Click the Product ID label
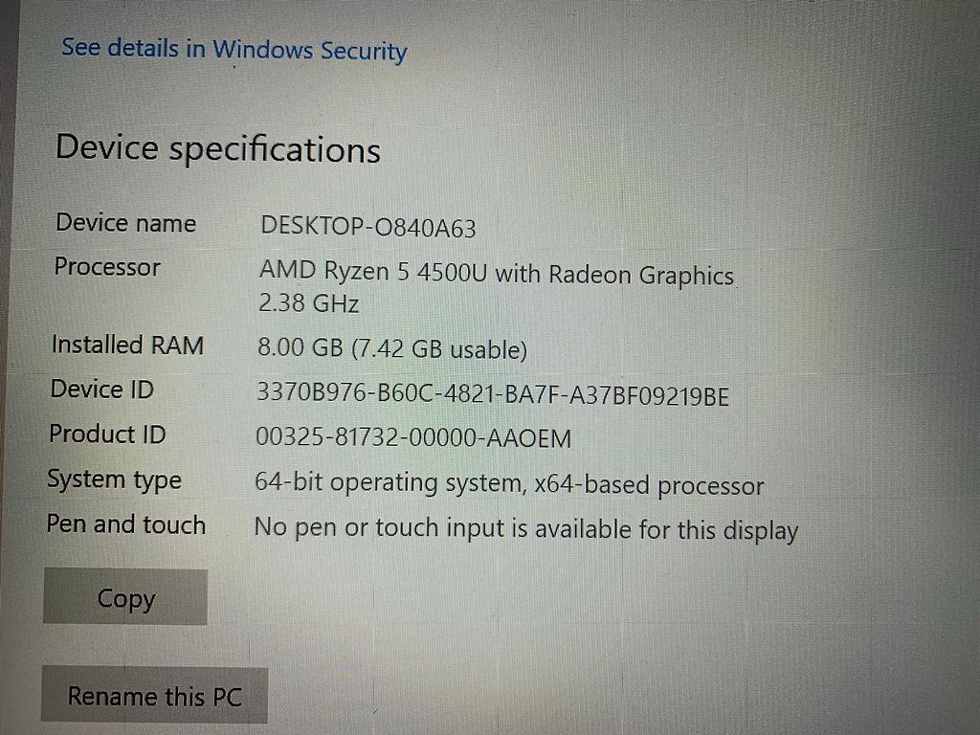The width and height of the screenshot is (980, 735). tap(107, 434)
